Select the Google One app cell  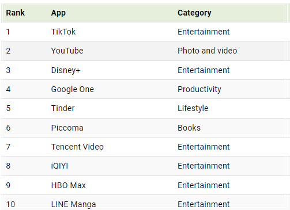tap(73, 89)
